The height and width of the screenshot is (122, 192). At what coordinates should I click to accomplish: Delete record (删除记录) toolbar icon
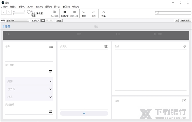click(74, 13)
